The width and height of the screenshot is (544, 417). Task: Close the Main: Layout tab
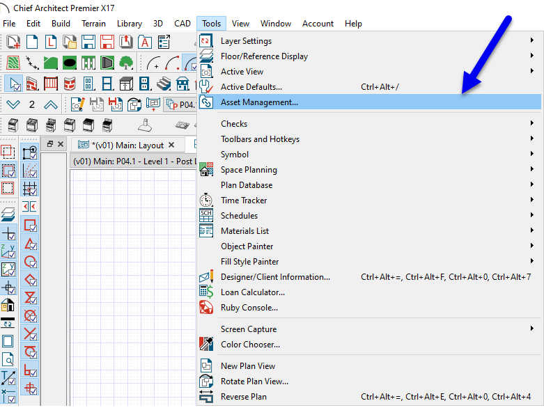171,145
